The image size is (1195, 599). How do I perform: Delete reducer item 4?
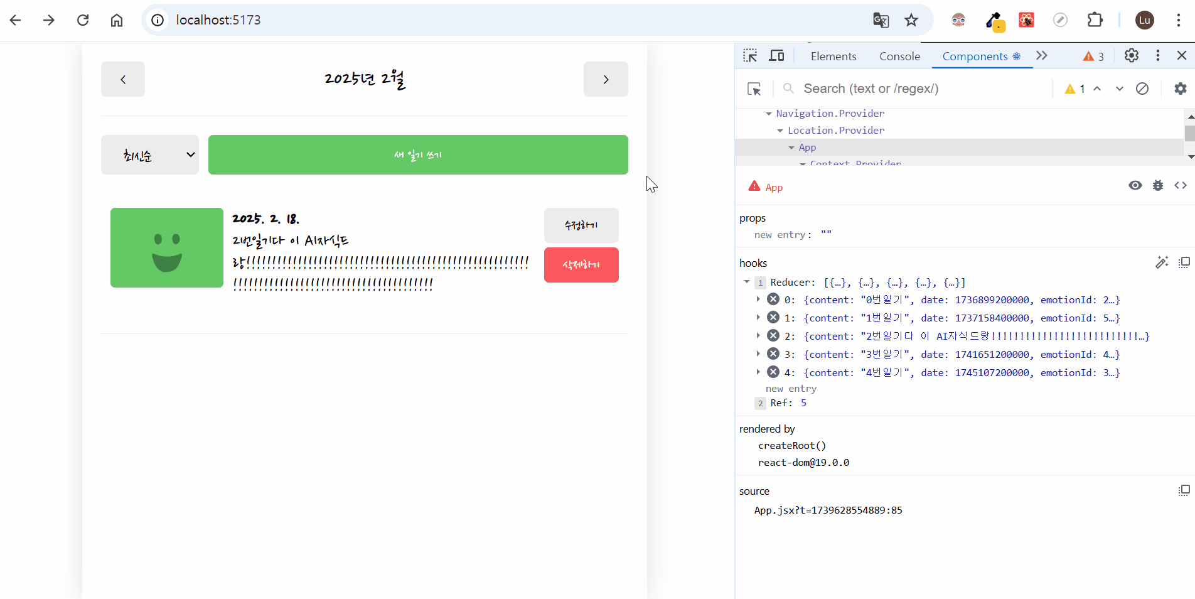coord(773,372)
